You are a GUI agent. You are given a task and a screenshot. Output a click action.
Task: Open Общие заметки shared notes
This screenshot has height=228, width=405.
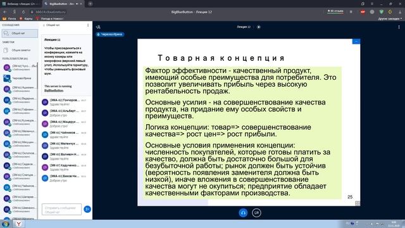[20, 50]
